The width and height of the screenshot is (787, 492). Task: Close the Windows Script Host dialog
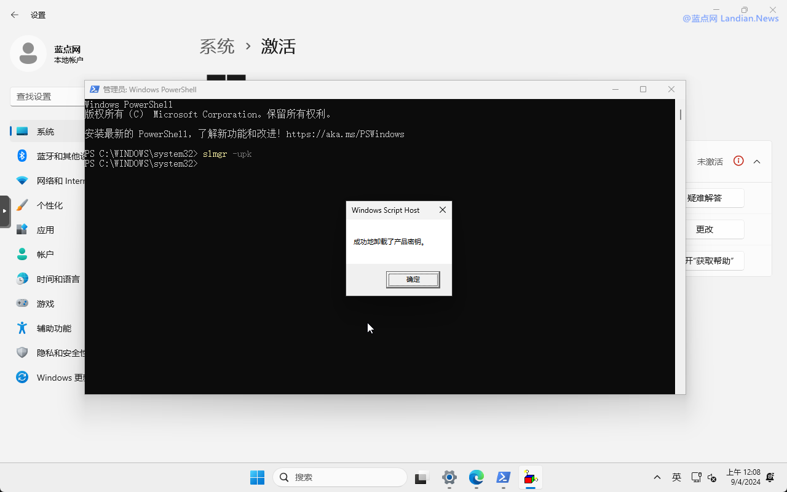click(442, 210)
